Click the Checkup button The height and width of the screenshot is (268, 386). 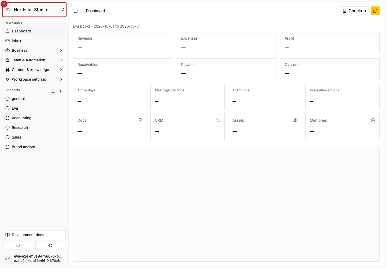[x=354, y=11]
